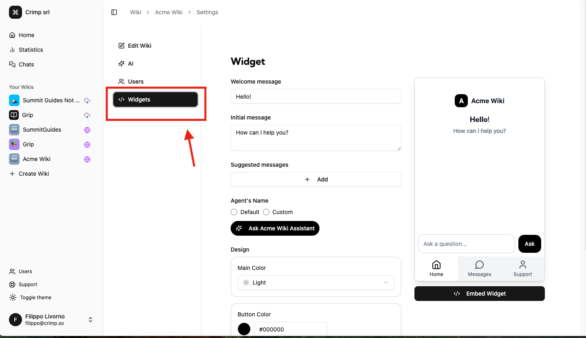Click the globe icon beside the purple Grip wiki
Image resolution: width=586 pixels, height=338 pixels.
pos(87,145)
